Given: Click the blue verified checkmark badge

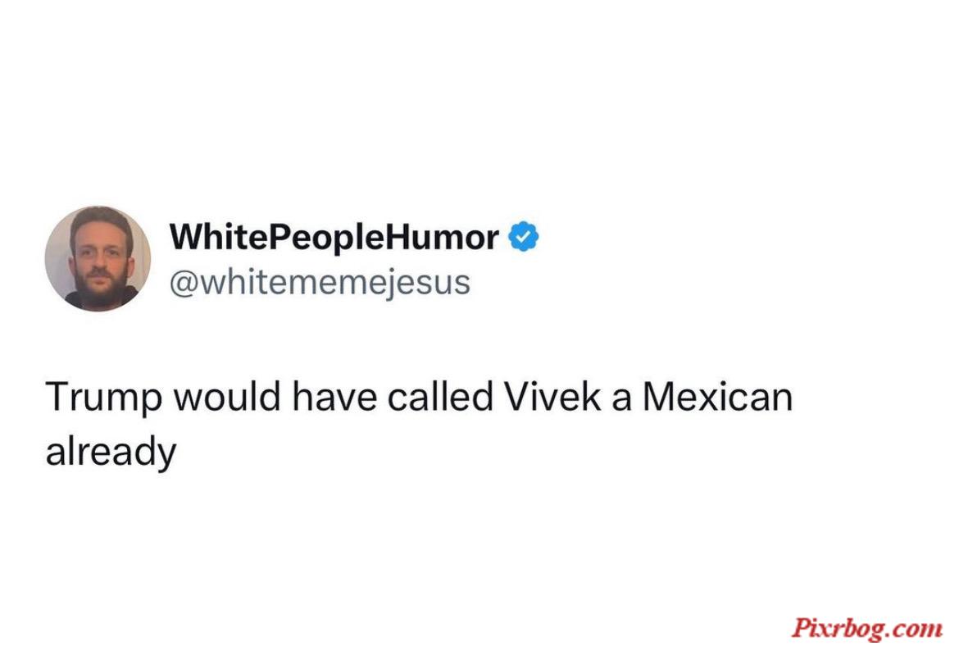Looking at the screenshot, I should (524, 237).
